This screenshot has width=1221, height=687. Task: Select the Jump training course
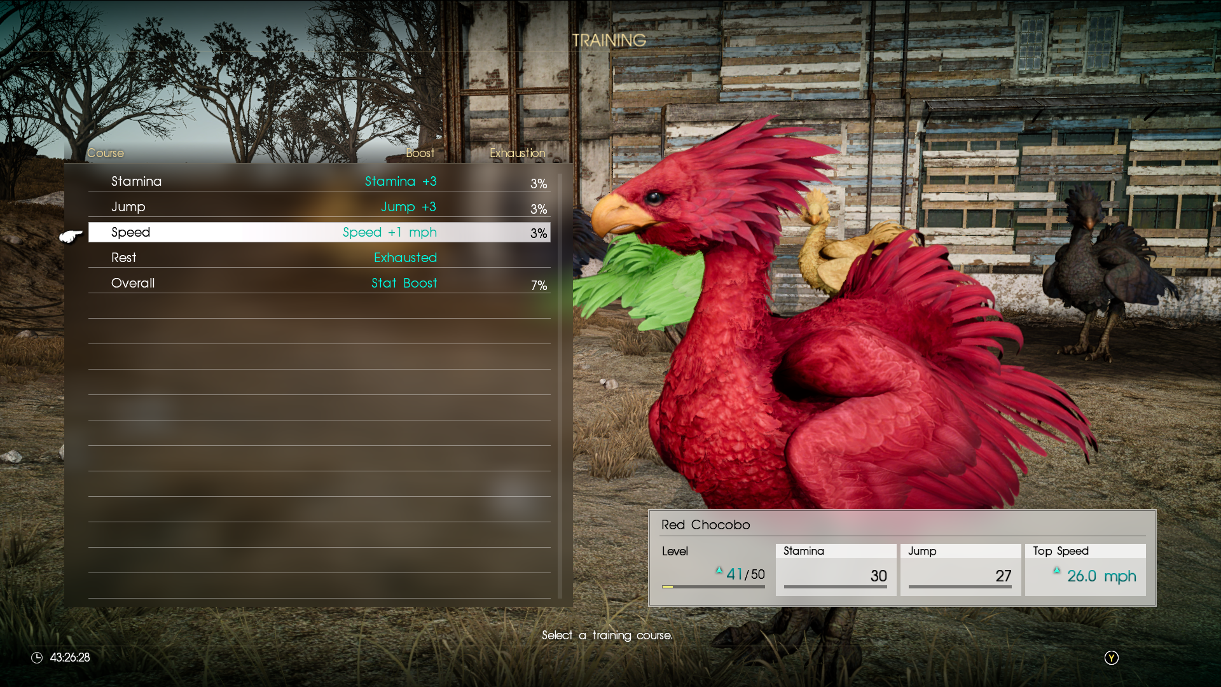319,207
